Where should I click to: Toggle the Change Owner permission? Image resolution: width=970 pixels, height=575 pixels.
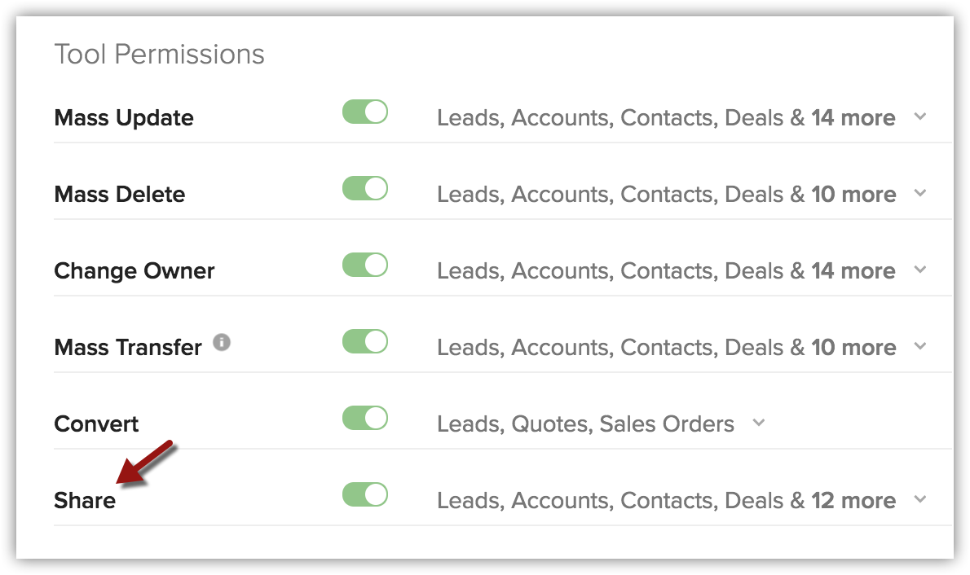[x=365, y=266]
